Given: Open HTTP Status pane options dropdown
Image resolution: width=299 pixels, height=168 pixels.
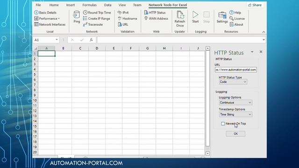Looking at the screenshot, I should click(x=252, y=52).
